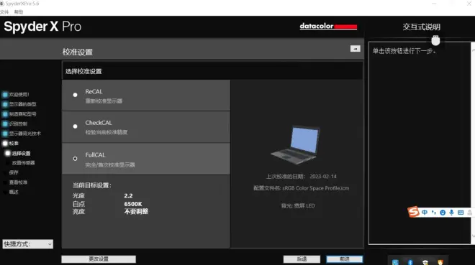
Task: Click the orange shield tray icon
Action: click(x=440, y=262)
